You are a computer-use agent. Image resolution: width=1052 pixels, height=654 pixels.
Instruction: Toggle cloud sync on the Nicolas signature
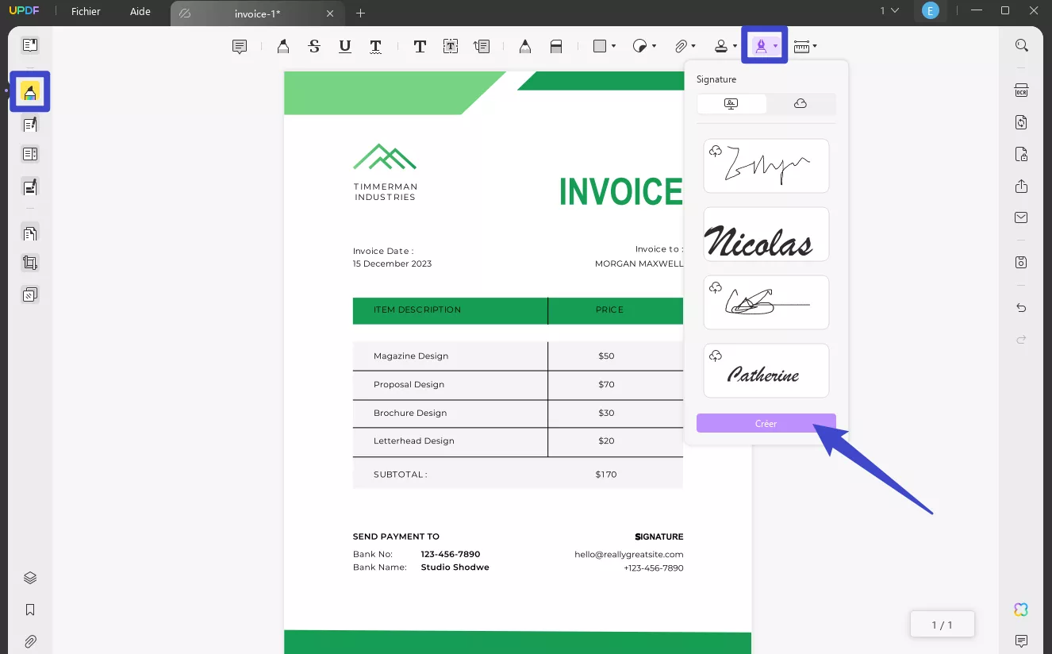pyautogui.click(x=716, y=219)
